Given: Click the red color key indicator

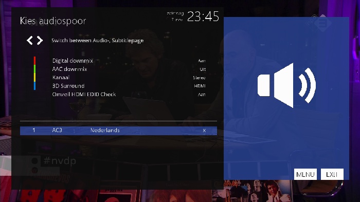Looking at the screenshot, I should point(34,61).
